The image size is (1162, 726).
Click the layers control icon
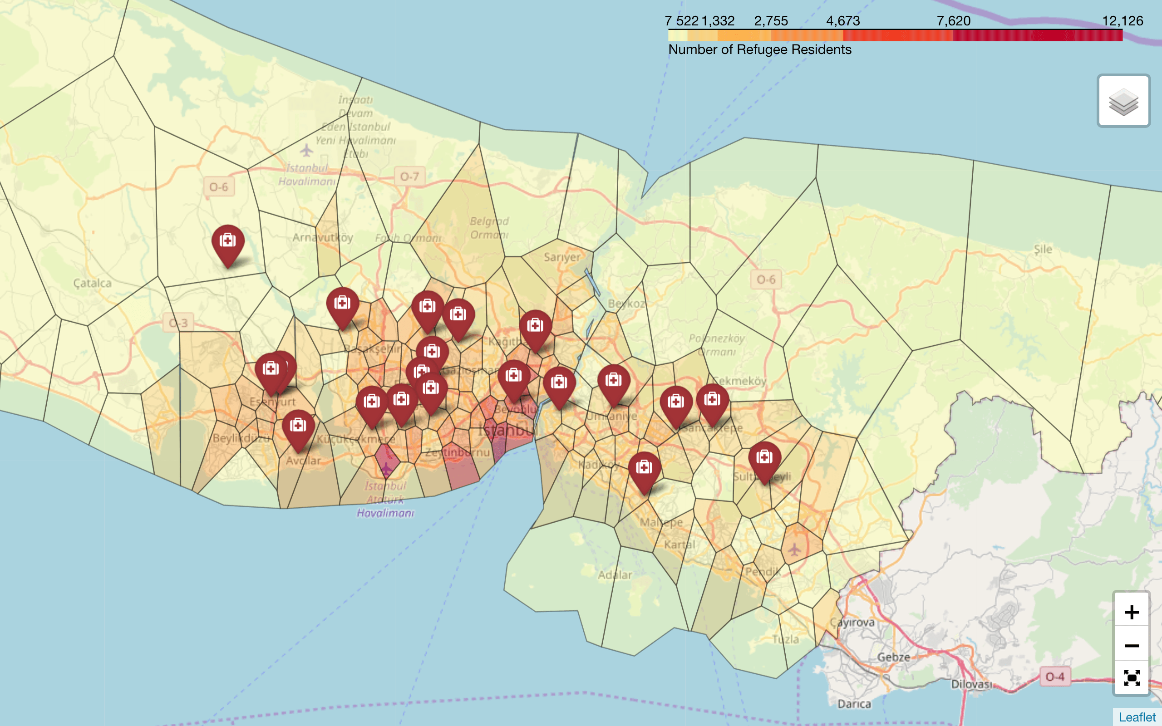pos(1123,101)
